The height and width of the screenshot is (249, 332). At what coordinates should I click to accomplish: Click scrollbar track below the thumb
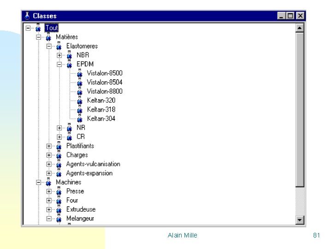pos(300,202)
